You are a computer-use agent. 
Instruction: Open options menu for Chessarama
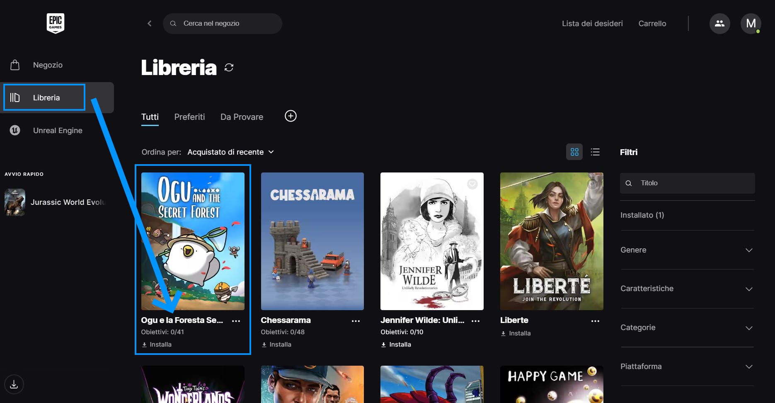click(356, 321)
